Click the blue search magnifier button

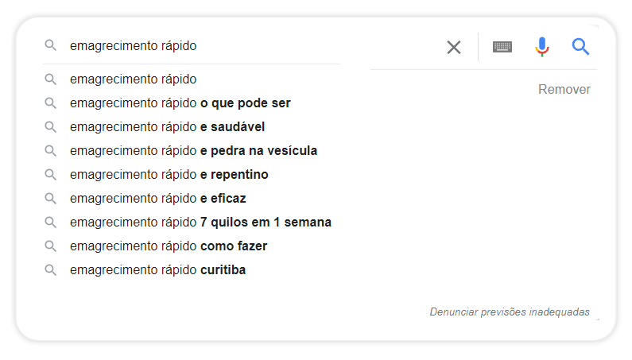point(580,47)
